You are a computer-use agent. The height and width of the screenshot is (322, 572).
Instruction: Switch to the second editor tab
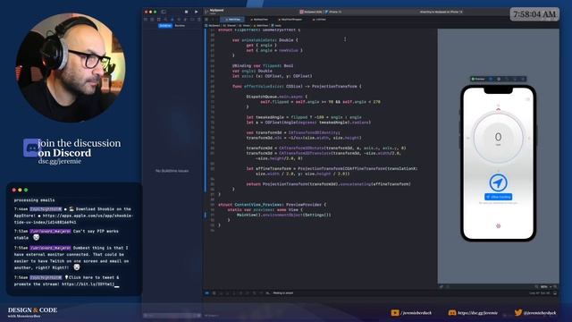coord(259,20)
